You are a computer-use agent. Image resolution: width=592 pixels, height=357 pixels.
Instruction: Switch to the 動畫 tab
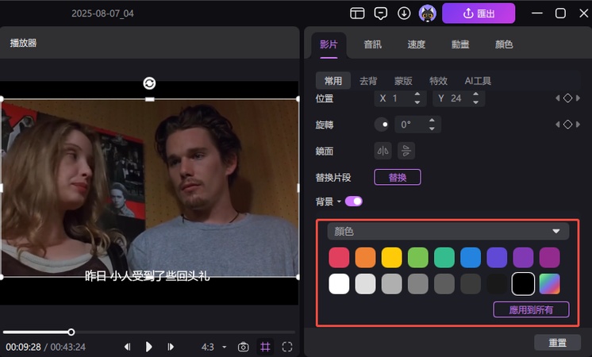460,44
